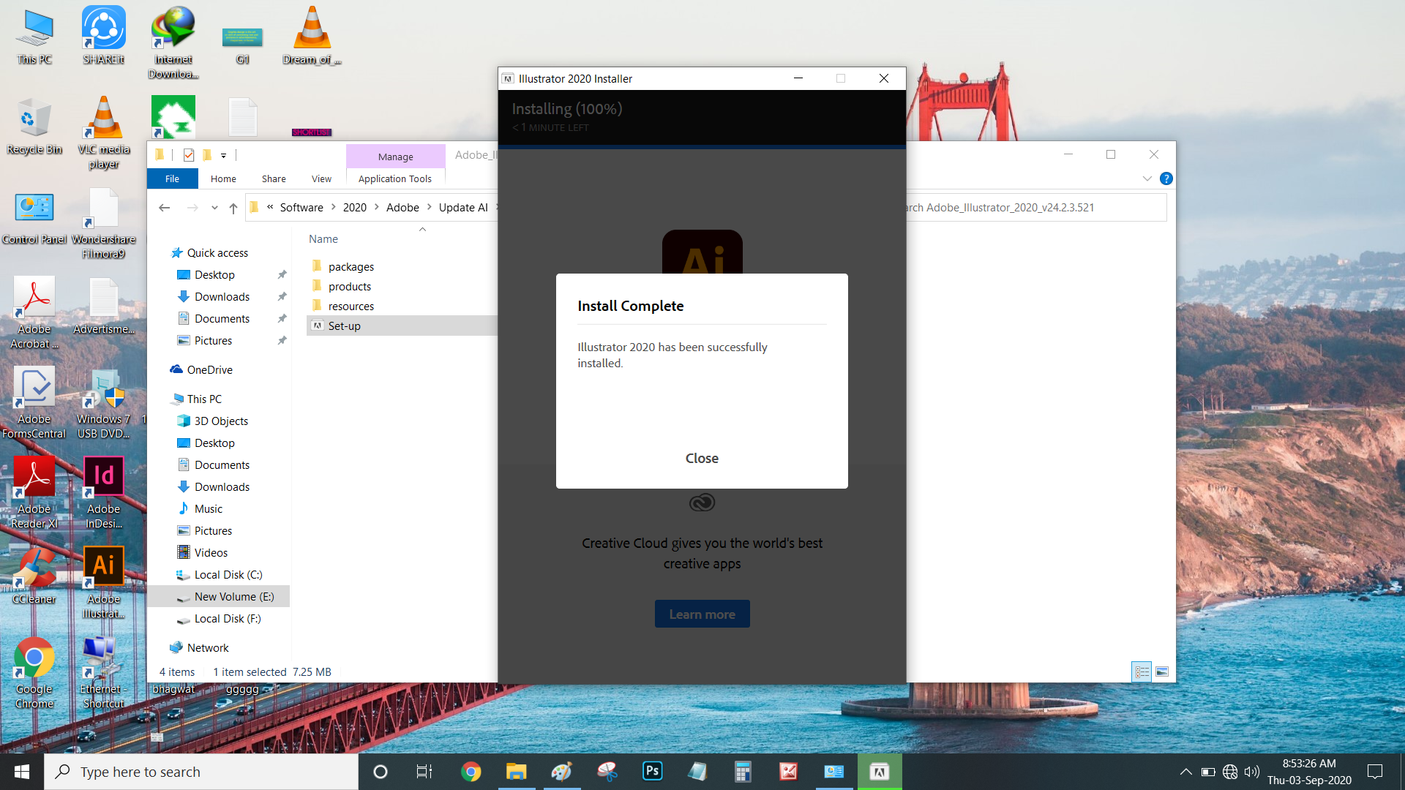The height and width of the screenshot is (790, 1405).
Task: Toggle the Desktop quick access pin
Action: pyautogui.click(x=282, y=275)
